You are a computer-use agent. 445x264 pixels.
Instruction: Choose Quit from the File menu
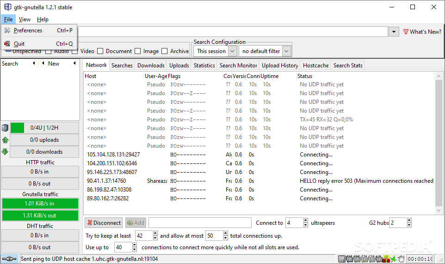pos(39,44)
